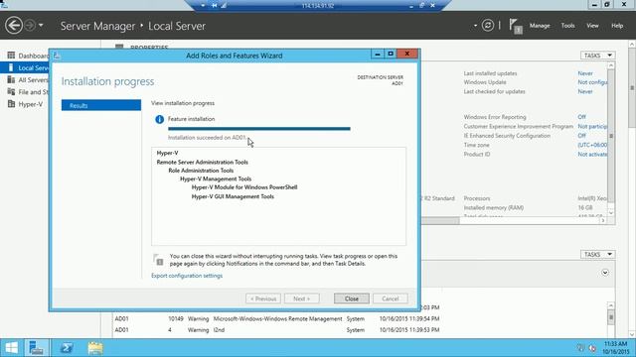Click the feature installation progress bar
The width and height of the screenshot is (636, 357).
point(259,129)
